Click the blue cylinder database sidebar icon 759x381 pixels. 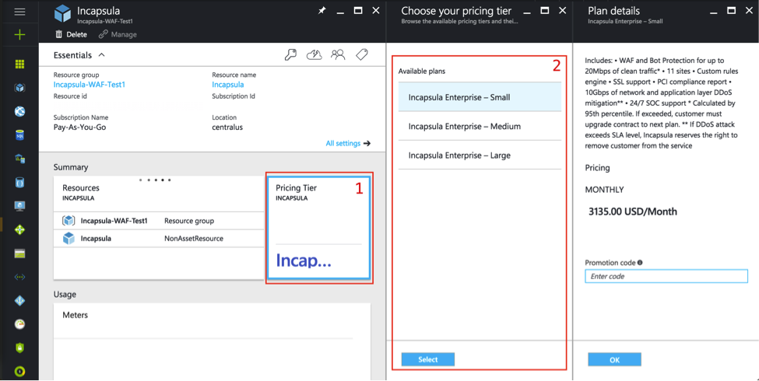(x=19, y=182)
